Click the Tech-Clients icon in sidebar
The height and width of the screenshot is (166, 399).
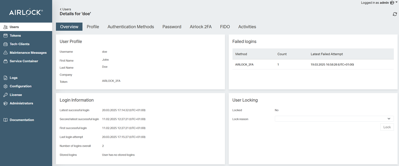pos(5,44)
